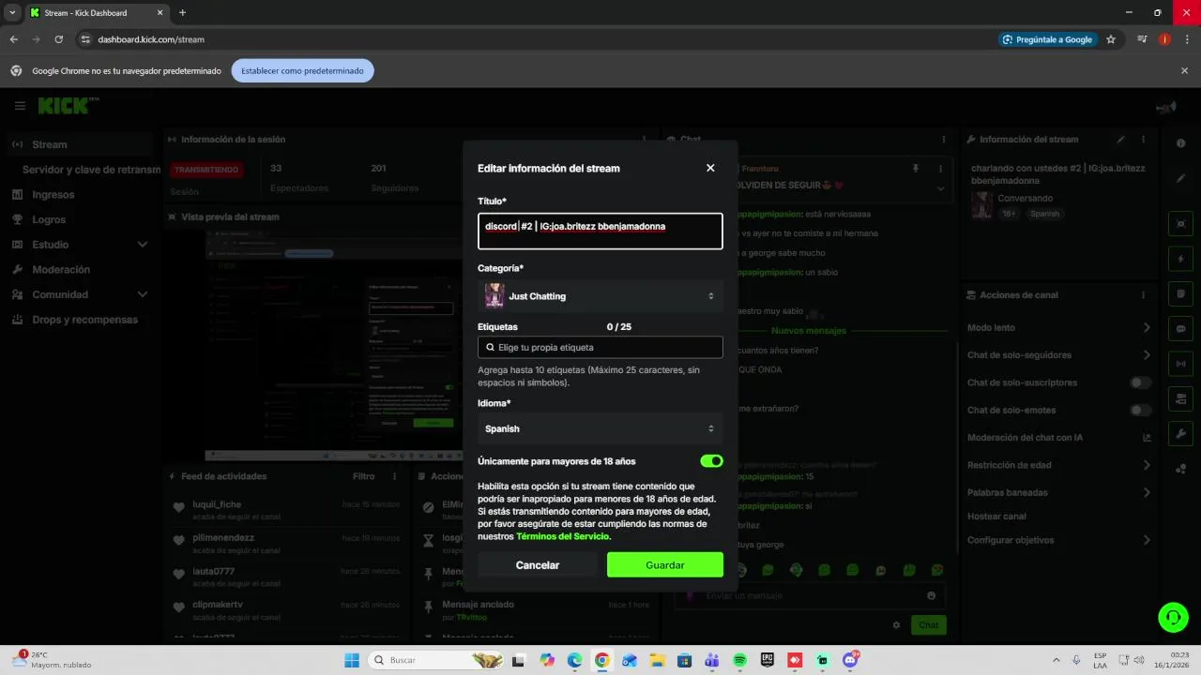Viewport: 1201px width, 675px height.
Task: Open Epic Games from the taskbar
Action: [x=767, y=660]
